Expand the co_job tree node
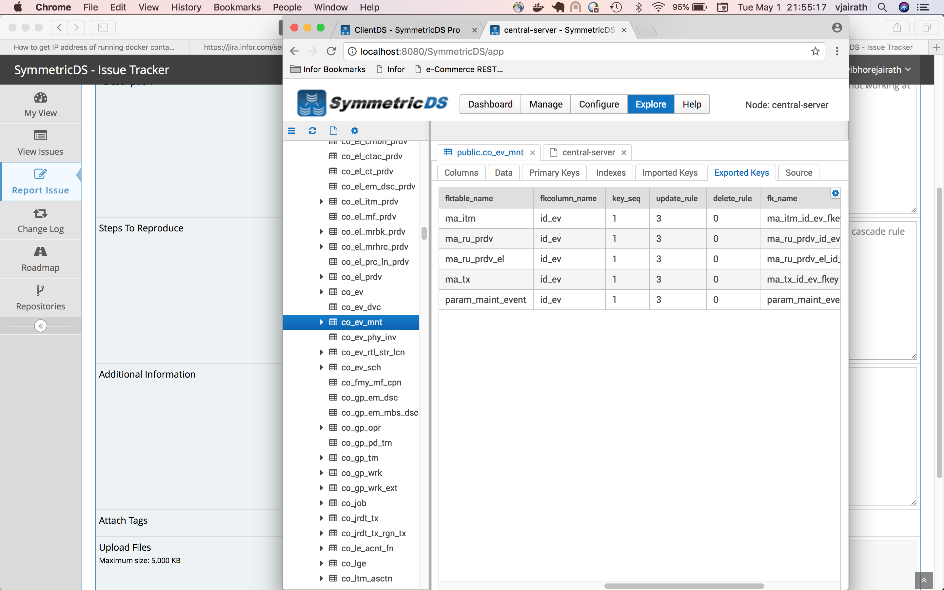This screenshot has height=590, width=944. 322,503
